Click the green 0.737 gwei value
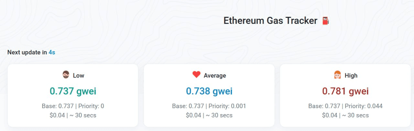 (x=73, y=91)
